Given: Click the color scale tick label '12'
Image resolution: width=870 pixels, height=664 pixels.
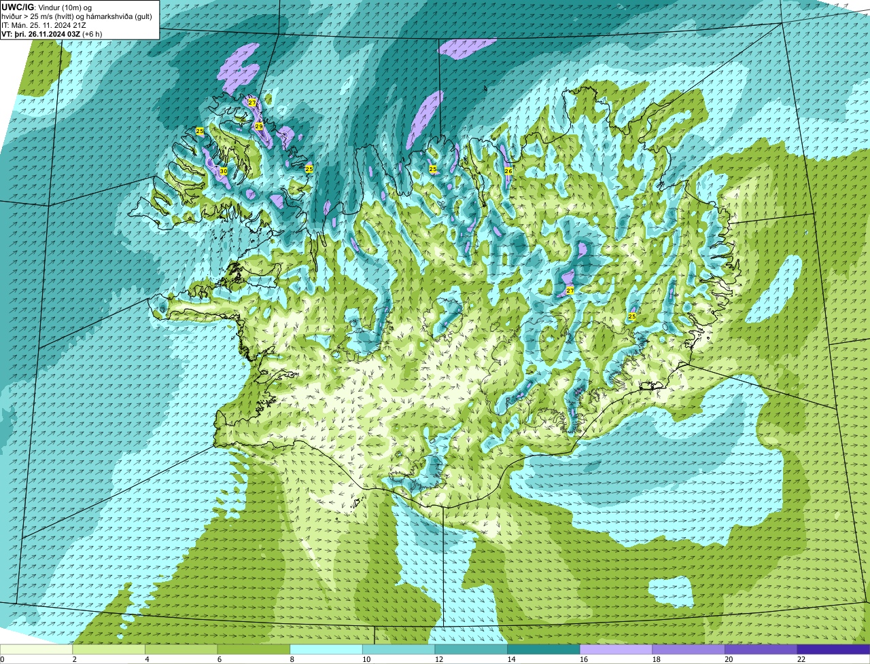Looking at the screenshot, I should [x=439, y=659].
